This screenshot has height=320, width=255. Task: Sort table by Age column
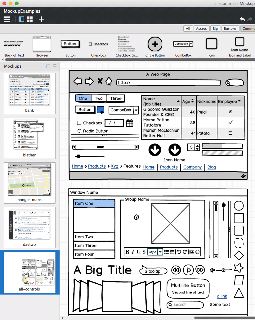[192, 101]
